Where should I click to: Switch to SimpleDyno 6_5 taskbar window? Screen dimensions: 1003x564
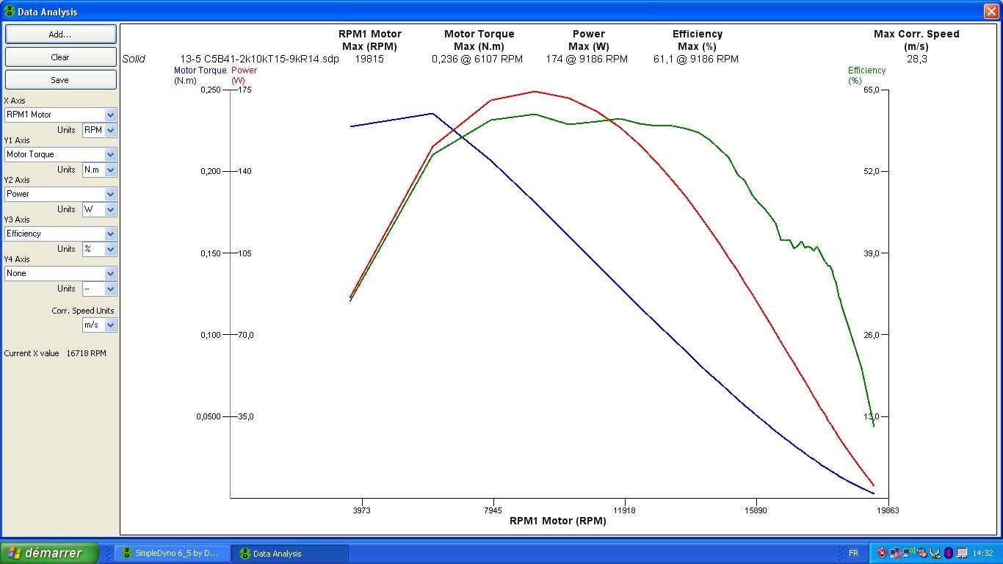[171, 553]
